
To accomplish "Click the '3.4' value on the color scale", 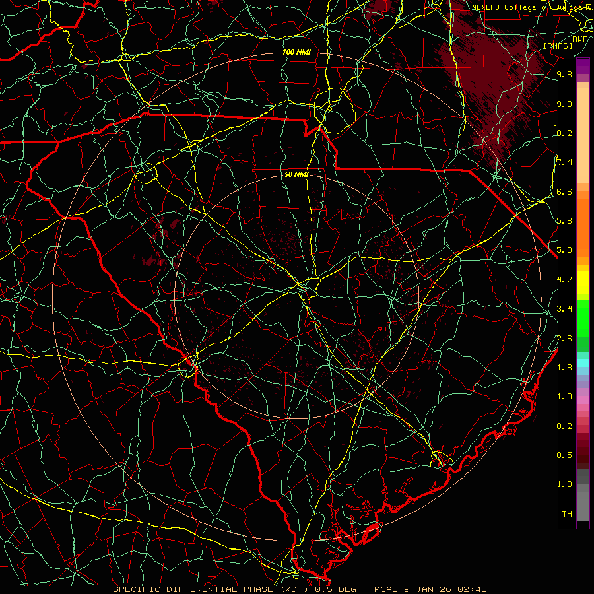I will (x=564, y=309).
